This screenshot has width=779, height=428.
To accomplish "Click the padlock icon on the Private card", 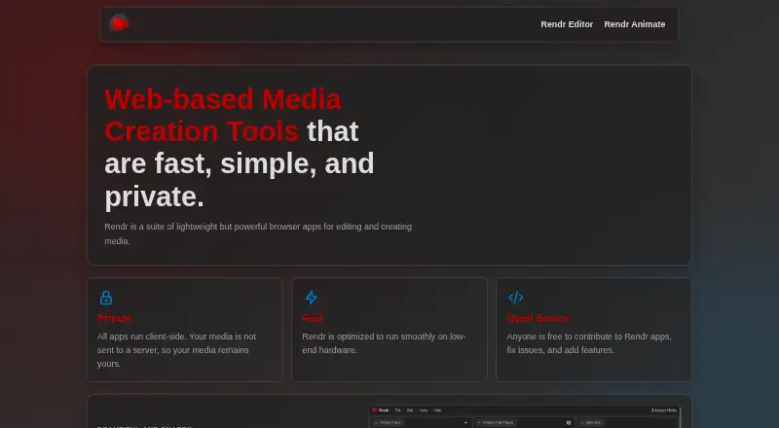I will click(x=106, y=298).
